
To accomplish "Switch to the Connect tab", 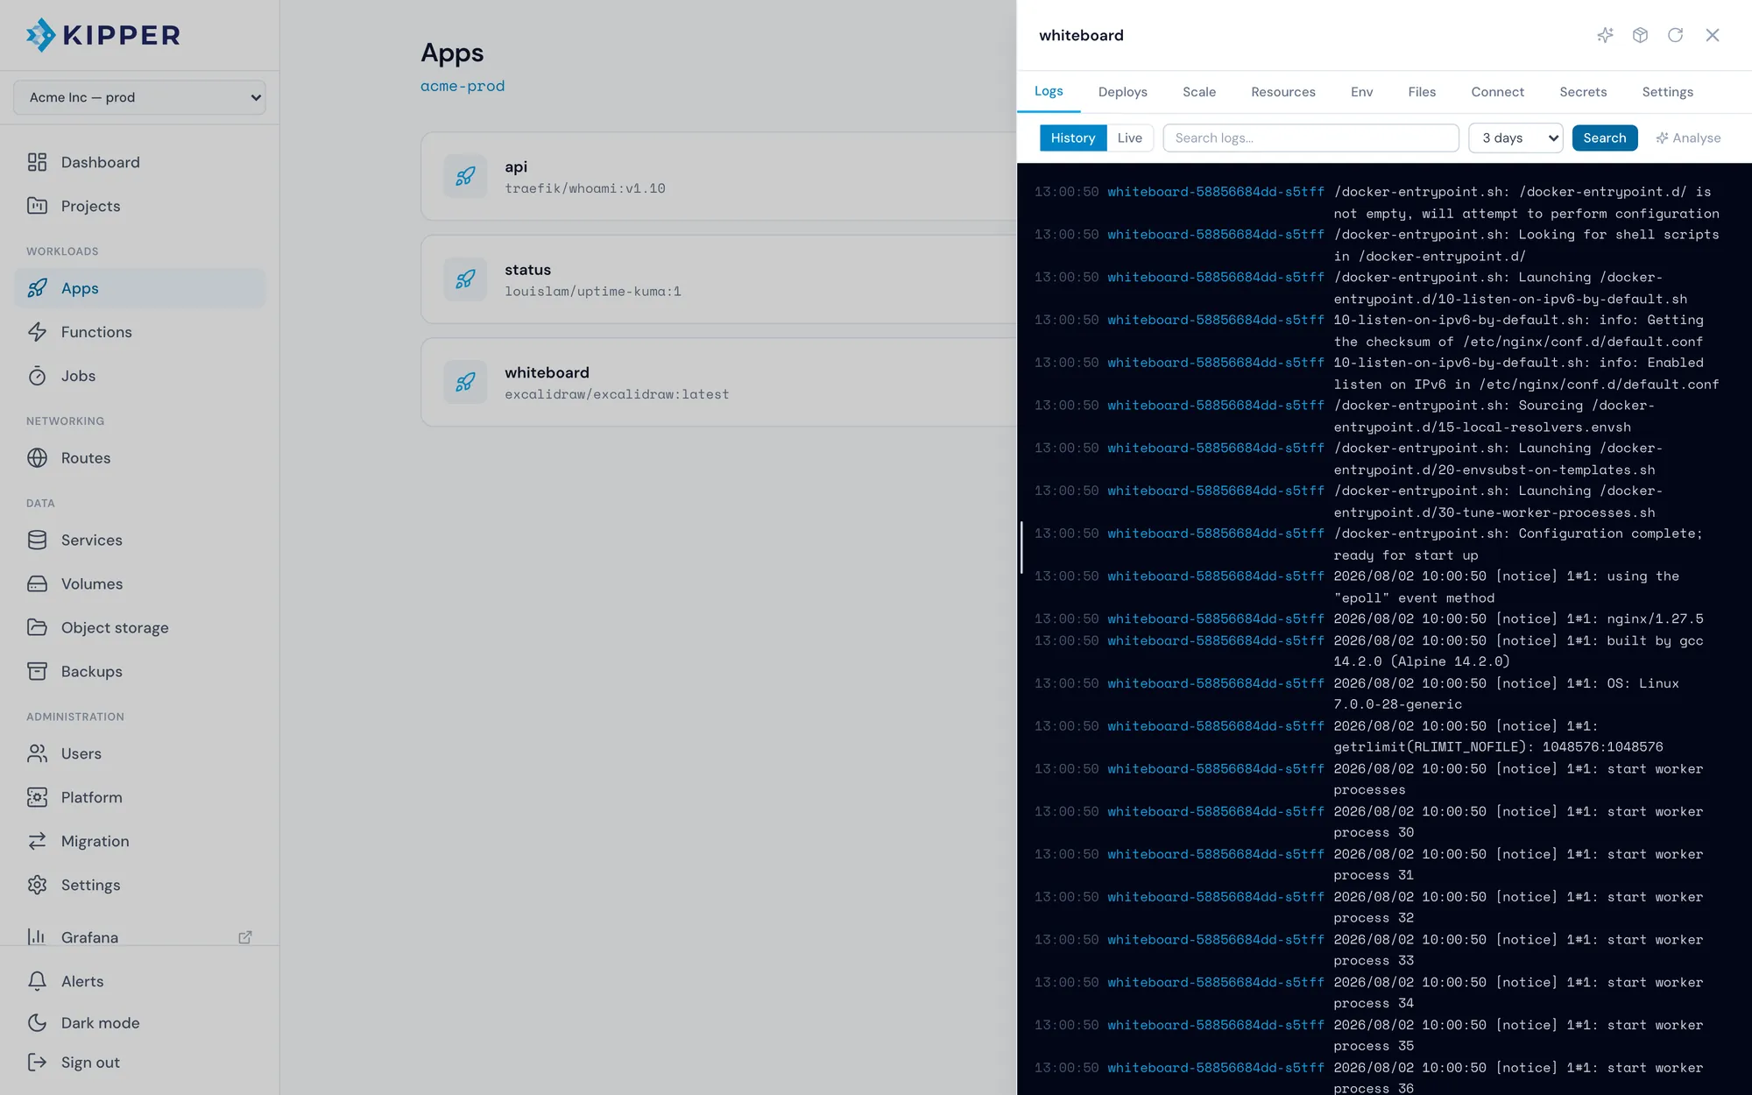I will click(1497, 92).
